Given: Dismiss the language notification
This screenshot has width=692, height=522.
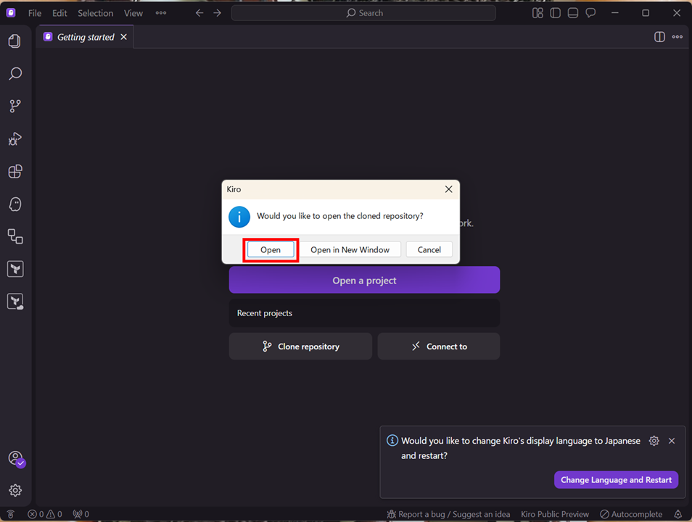Looking at the screenshot, I should (x=672, y=441).
